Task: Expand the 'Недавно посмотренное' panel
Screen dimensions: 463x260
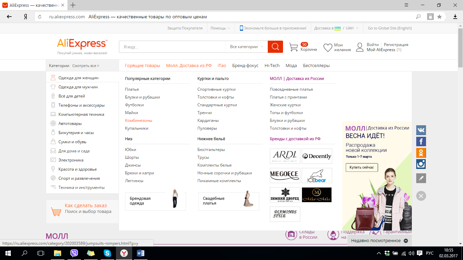Action: [x=380, y=241]
